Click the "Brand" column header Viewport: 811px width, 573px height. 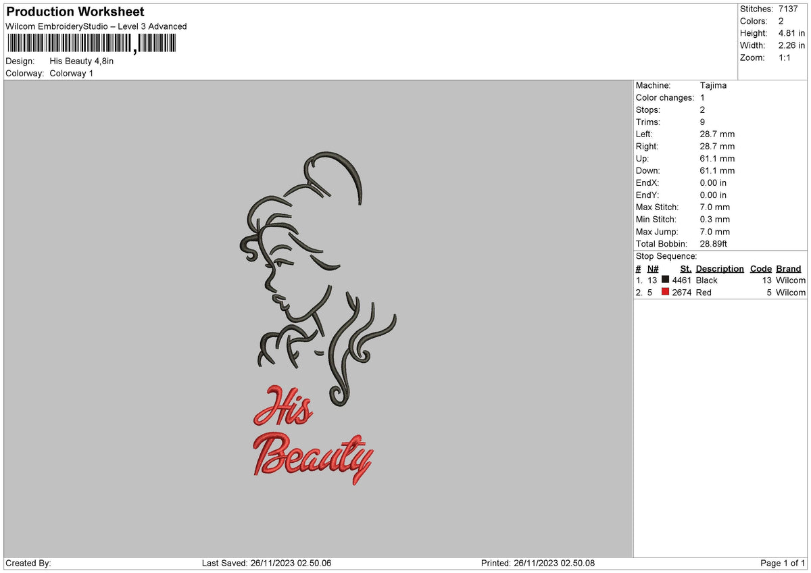[x=789, y=268]
